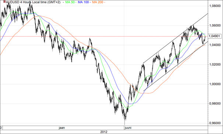Image resolution: width=223 pixels, height=134 pixels.
Task: Click the green MA 50 legend label
Action: coord(70,2)
